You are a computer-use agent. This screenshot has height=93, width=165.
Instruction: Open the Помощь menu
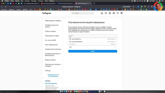(52, 1)
